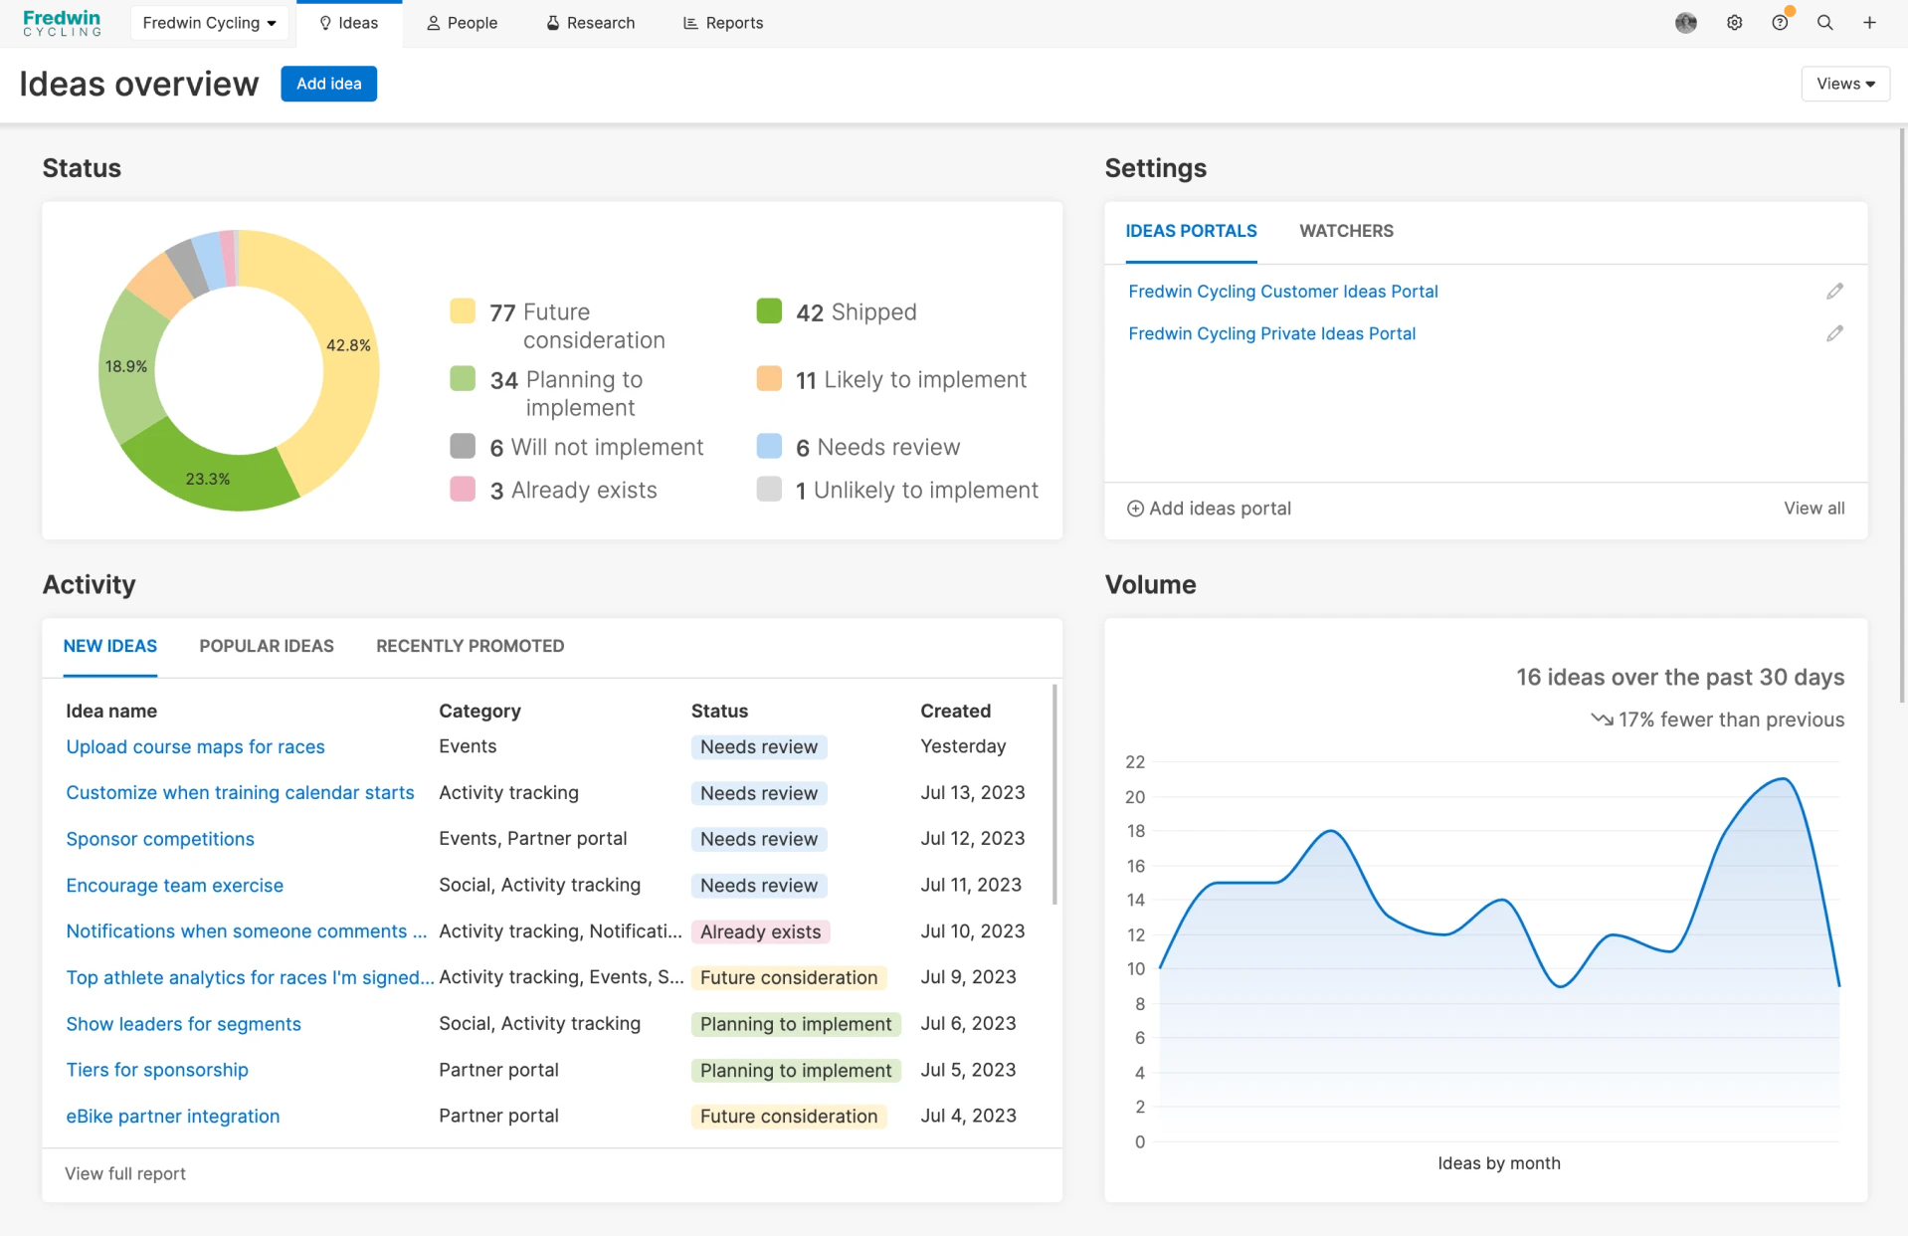Image resolution: width=1908 pixels, height=1236 pixels.
Task: Click pink Already exists legend swatch
Action: (x=463, y=489)
